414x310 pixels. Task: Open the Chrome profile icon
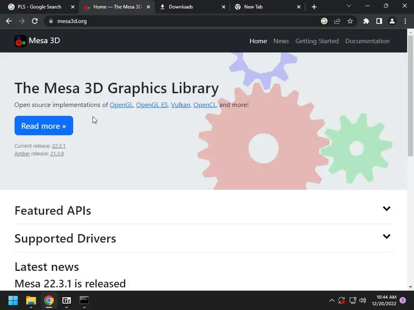(392, 21)
